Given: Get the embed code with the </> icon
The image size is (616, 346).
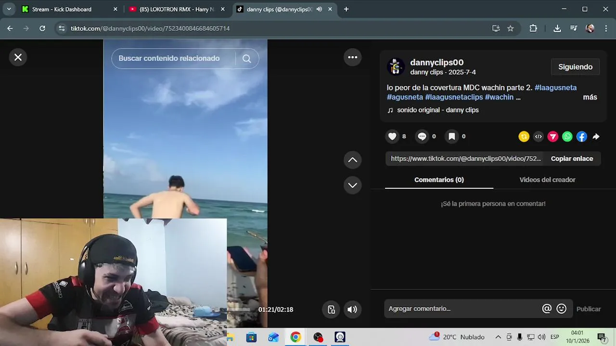Looking at the screenshot, I should click(539, 137).
